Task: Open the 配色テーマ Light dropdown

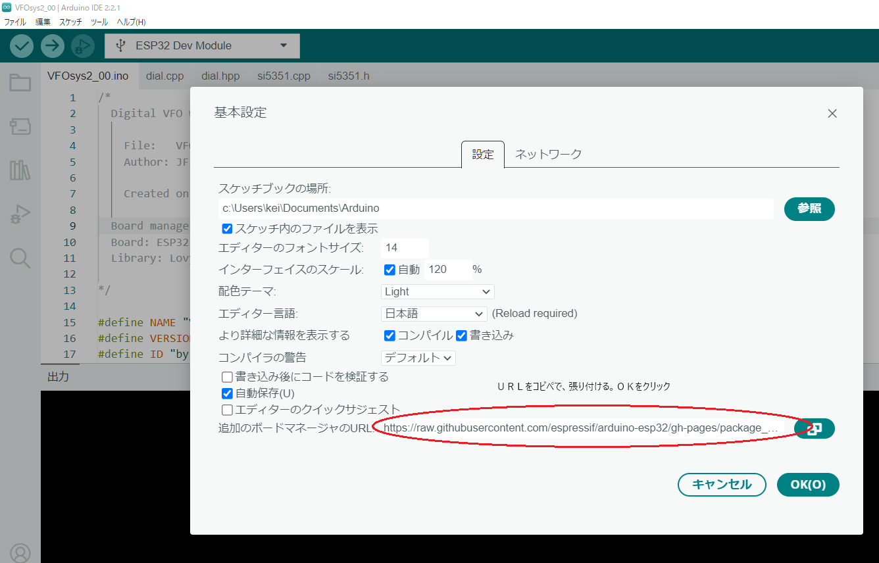Action: tap(438, 291)
